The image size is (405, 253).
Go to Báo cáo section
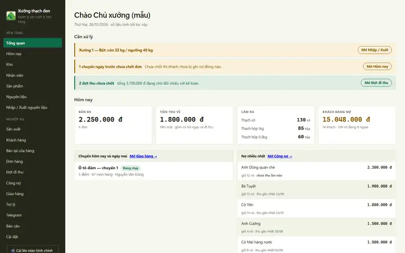click(33, 226)
